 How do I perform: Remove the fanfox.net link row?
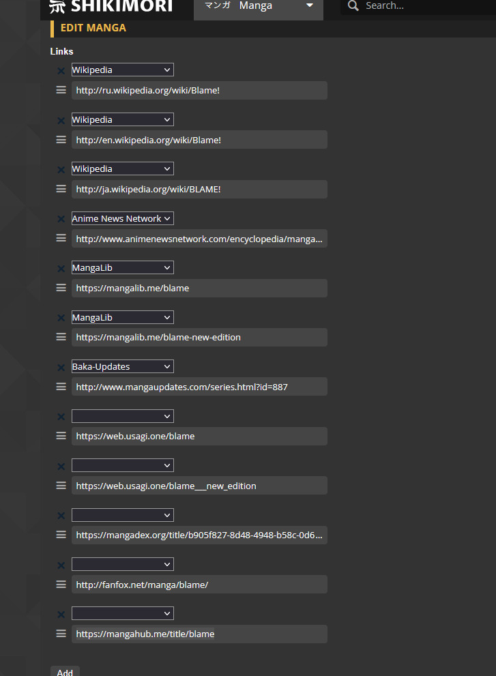click(61, 565)
